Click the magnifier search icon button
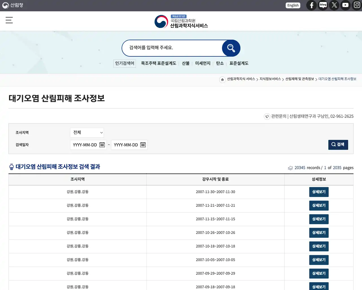The width and height of the screenshot is (362, 290). (231, 48)
